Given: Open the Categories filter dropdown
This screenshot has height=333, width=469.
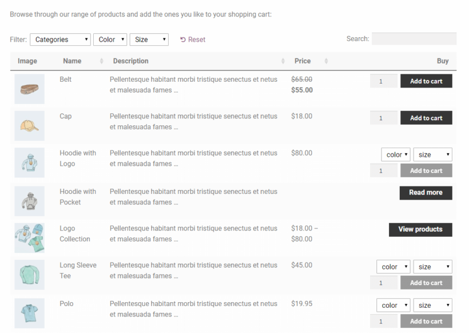Looking at the screenshot, I should tap(60, 39).
